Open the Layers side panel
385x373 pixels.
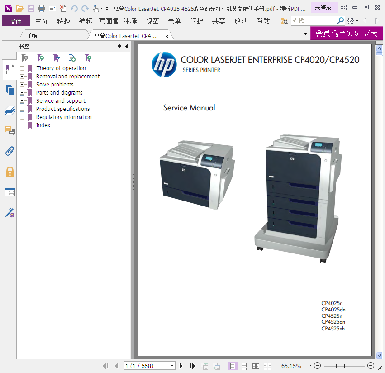(x=10, y=110)
